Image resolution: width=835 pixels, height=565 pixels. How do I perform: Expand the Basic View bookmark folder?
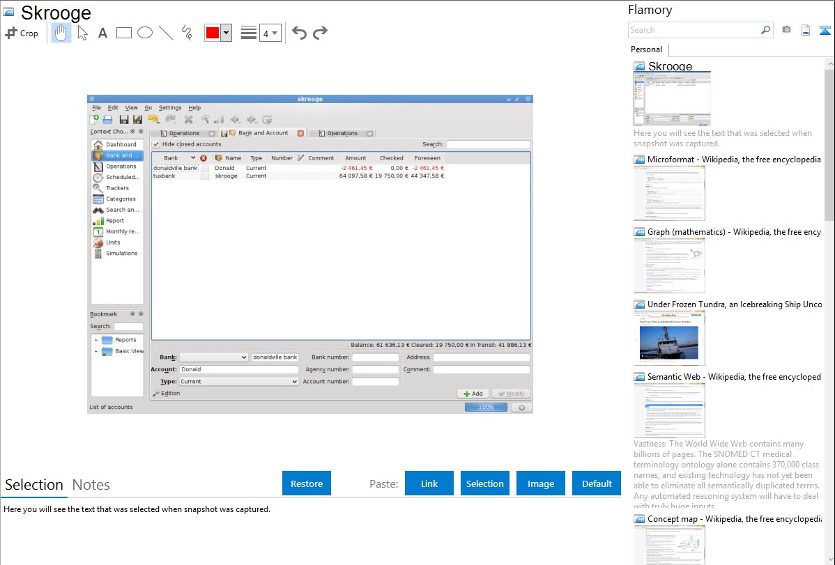[x=96, y=351]
